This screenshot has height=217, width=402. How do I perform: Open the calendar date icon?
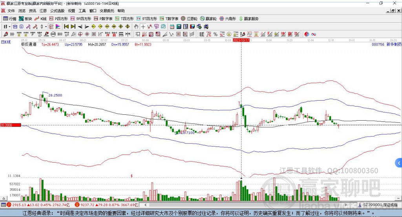(172, 27)
